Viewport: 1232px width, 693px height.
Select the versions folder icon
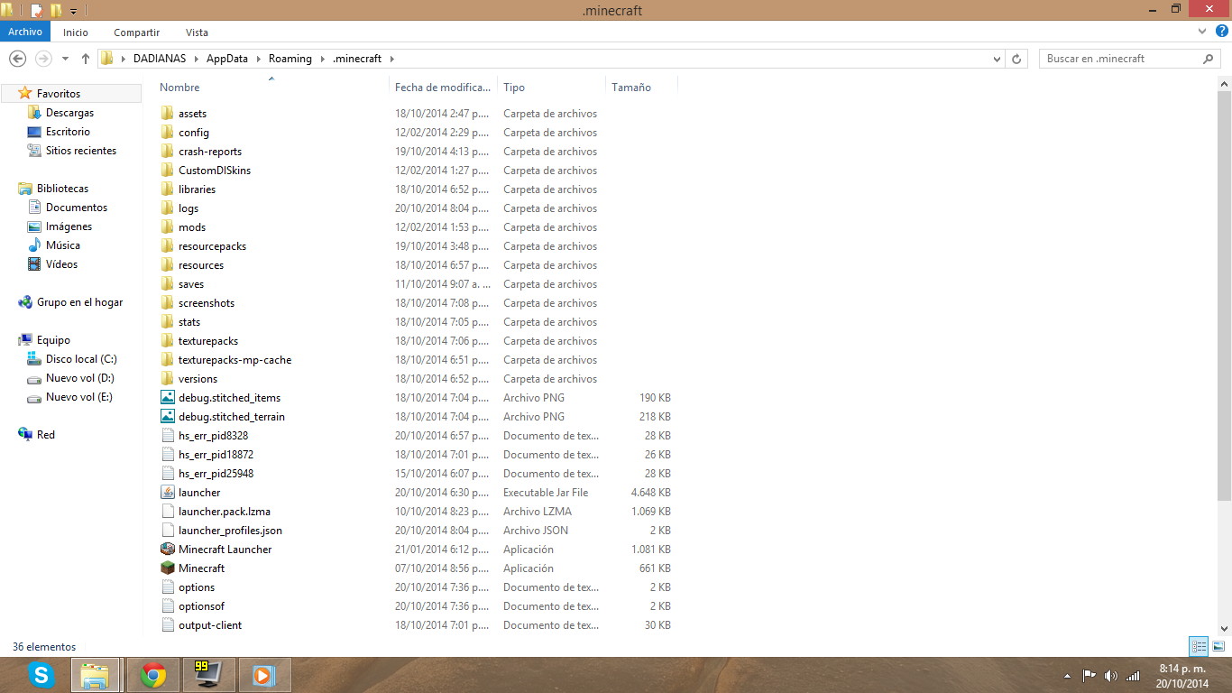pyautogui.click(x=168, y=379)
